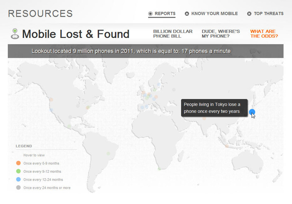Click the RESOURCES page heading
Image resolution: width=292 pixels, height=204 pixels.
[40, 13]
